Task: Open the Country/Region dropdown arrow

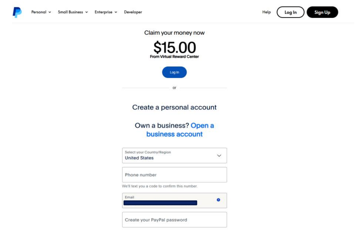Action: coord(219,155)
